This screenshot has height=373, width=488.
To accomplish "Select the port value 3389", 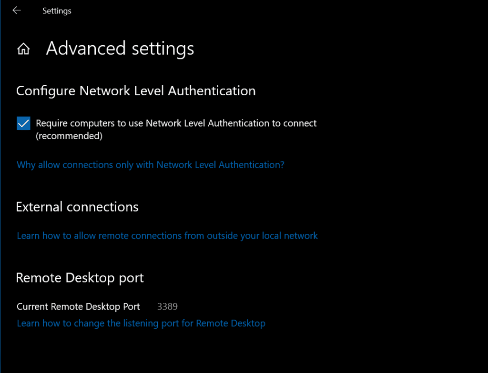I will tap(167, 306).
